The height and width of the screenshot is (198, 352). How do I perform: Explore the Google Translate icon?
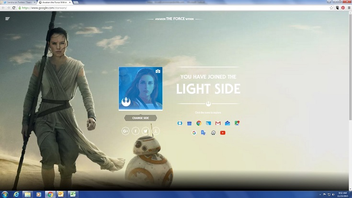click(x=204, y=133)
